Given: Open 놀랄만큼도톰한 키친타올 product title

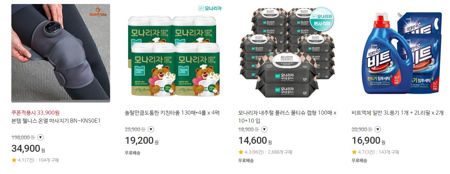Looking at the screenshot, I should [172, 112].
